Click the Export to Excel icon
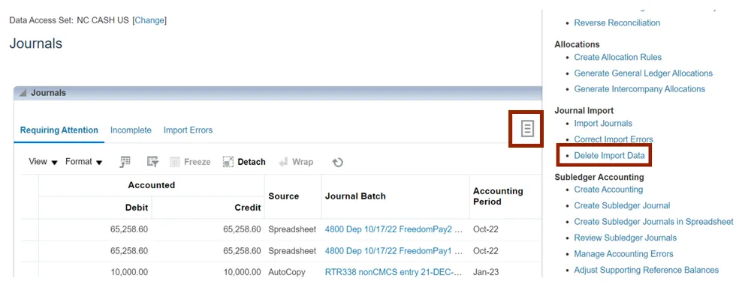Screen dimensions: 745x293 (125, 162)
